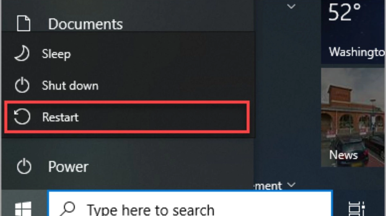Click the circular arrow Restart icon
The image size is (386, 216).
tap(22, 116)
